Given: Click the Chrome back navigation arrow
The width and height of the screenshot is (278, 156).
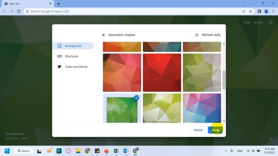Looking at the screenshot, I should (x=5, y=11).
